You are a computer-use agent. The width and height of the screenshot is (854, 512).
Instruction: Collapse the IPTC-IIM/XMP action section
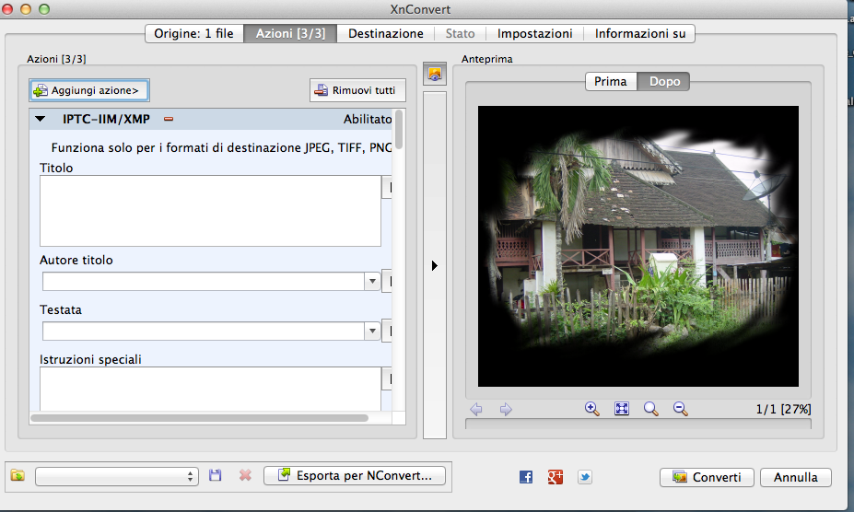coord(41,119)
